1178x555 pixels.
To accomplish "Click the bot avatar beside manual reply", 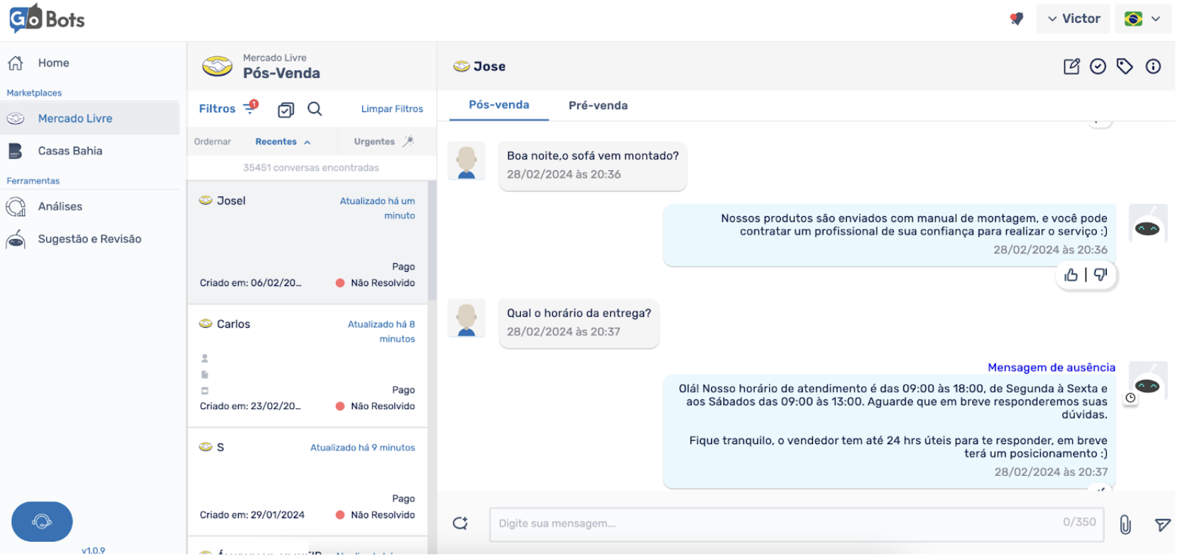I will pos(1148,224).
